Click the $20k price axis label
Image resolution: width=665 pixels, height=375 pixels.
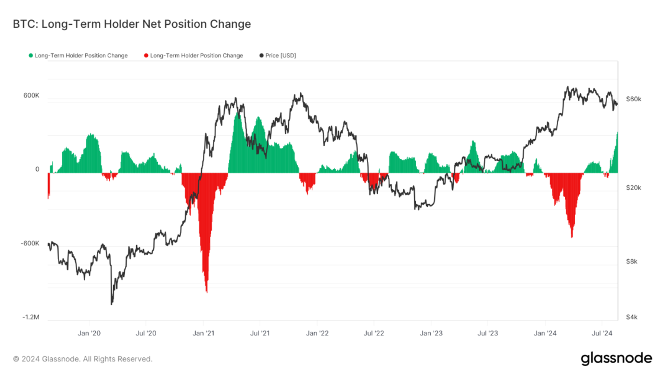click(x=634, y=187)
